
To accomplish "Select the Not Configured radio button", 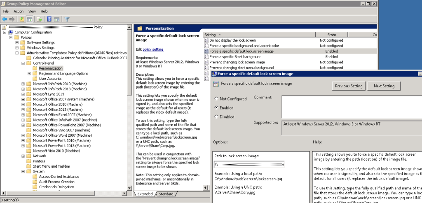I will tap(217, 99).
